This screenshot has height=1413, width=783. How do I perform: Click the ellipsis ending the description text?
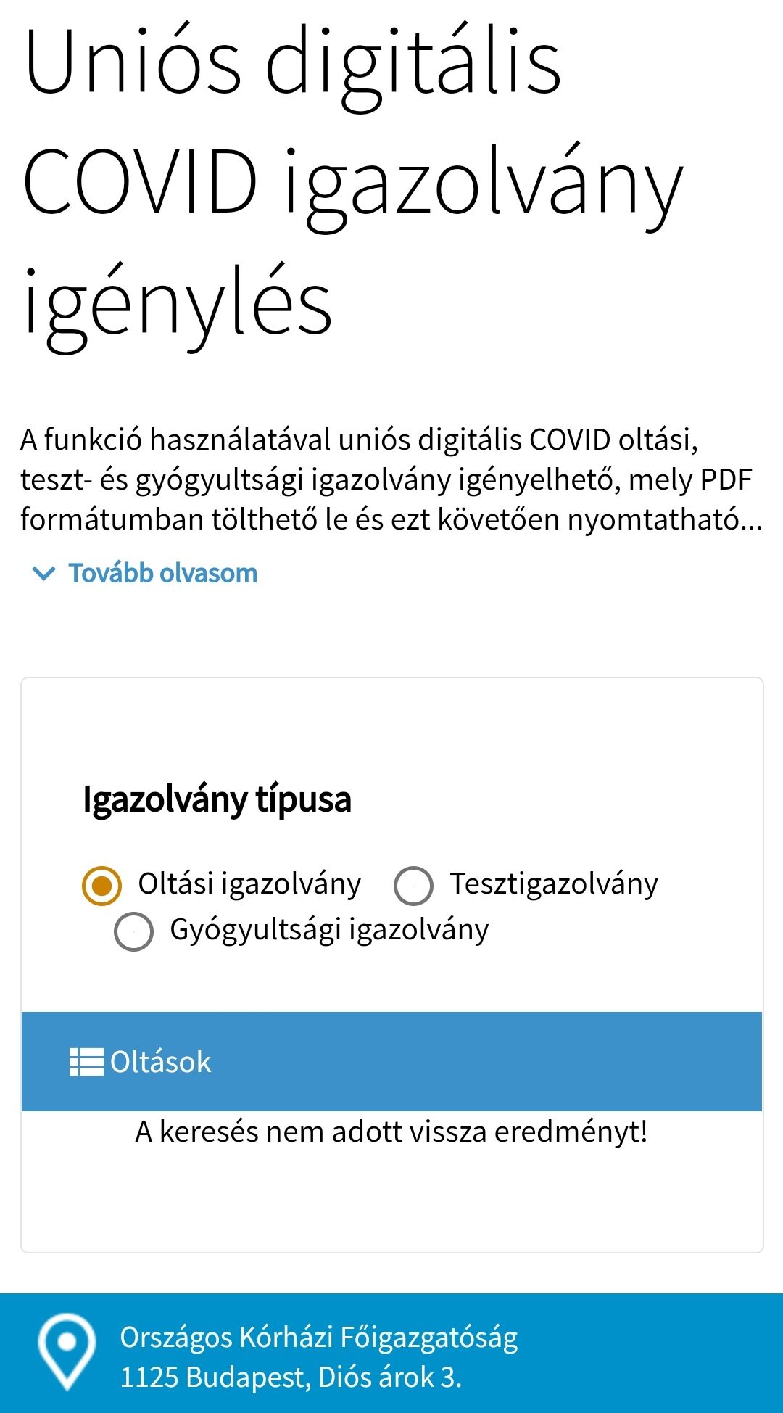(x=751, y=521)
